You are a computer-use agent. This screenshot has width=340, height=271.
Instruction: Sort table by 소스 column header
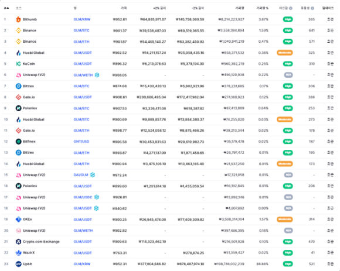pyautogui.click(x=18, y=8)
